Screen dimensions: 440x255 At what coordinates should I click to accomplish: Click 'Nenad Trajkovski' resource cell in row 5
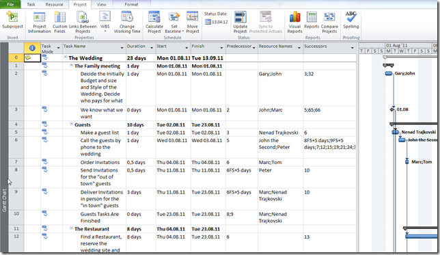pyautogui.click(x=278, y=133)
